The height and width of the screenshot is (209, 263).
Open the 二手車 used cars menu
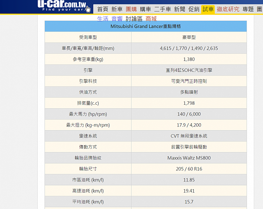[163, 9]
